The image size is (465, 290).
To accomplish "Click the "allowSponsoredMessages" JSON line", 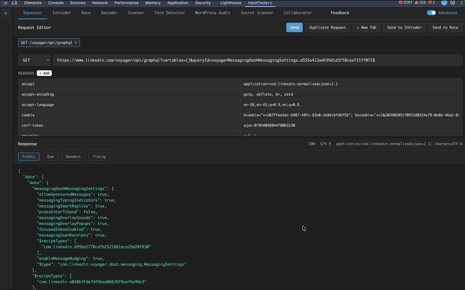I will point(73,194).
